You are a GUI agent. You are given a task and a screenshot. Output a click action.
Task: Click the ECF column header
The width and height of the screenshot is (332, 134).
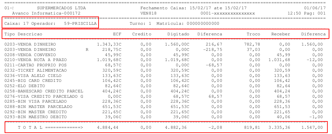pyautogui.click(x=117, y=34)
